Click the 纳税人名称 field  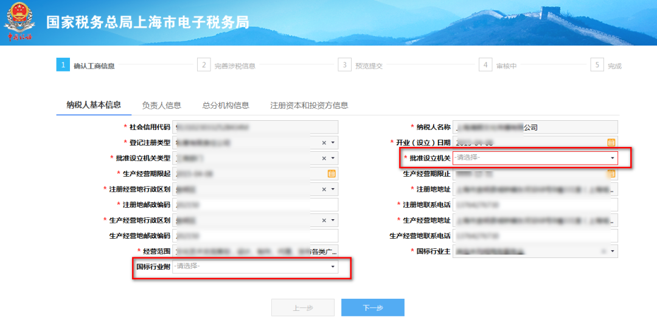[535, 127]
